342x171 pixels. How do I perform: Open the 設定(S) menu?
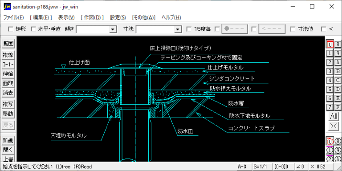tap(118, 17)
